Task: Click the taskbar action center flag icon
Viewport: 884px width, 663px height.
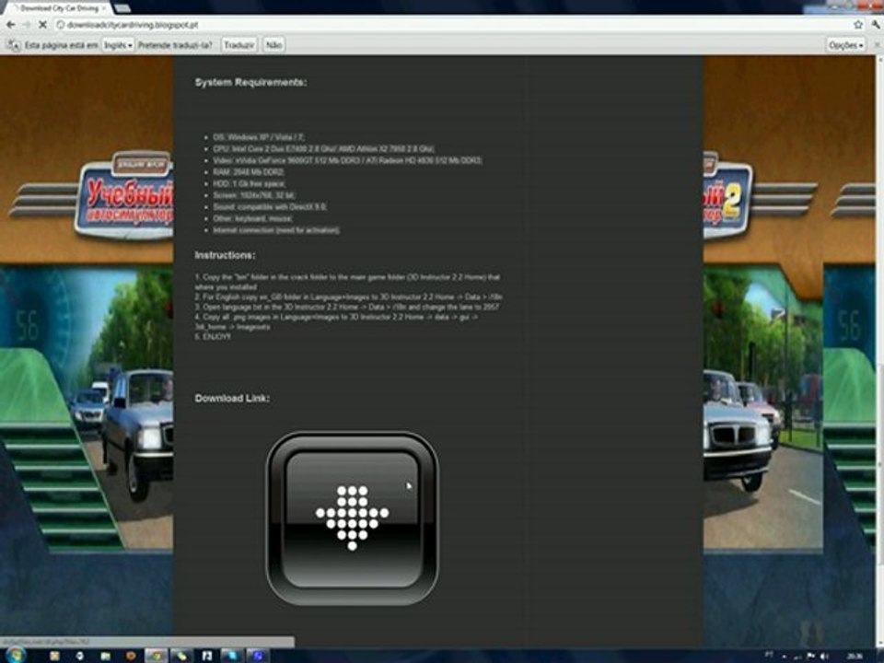Action: (x=810, y=657)
